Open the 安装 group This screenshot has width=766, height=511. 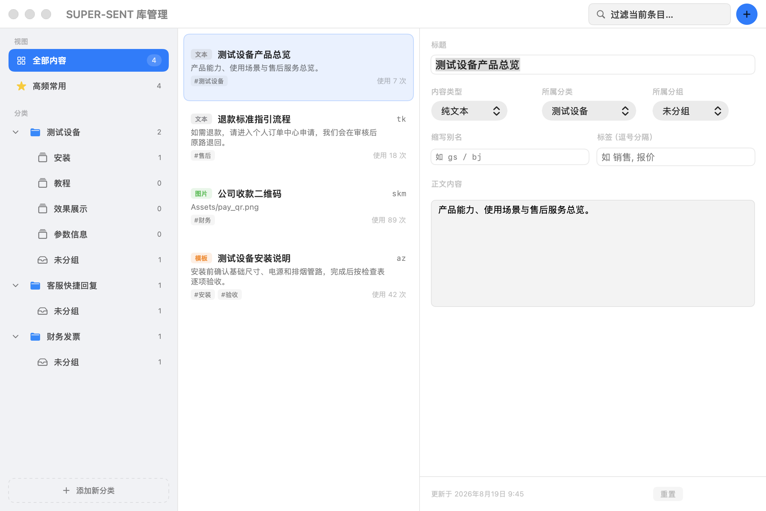[89, 158]
